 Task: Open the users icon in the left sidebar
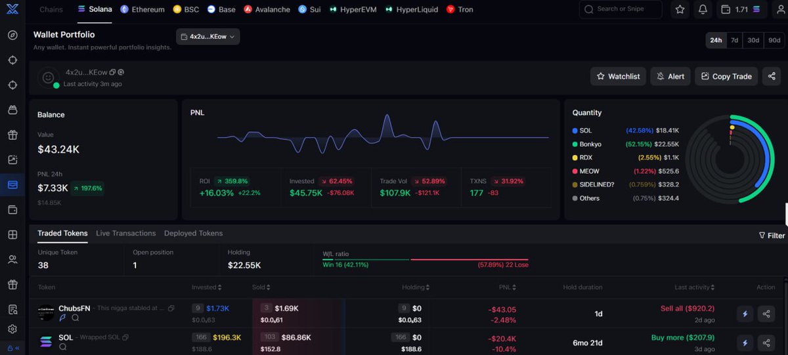(x=12, y=260)
